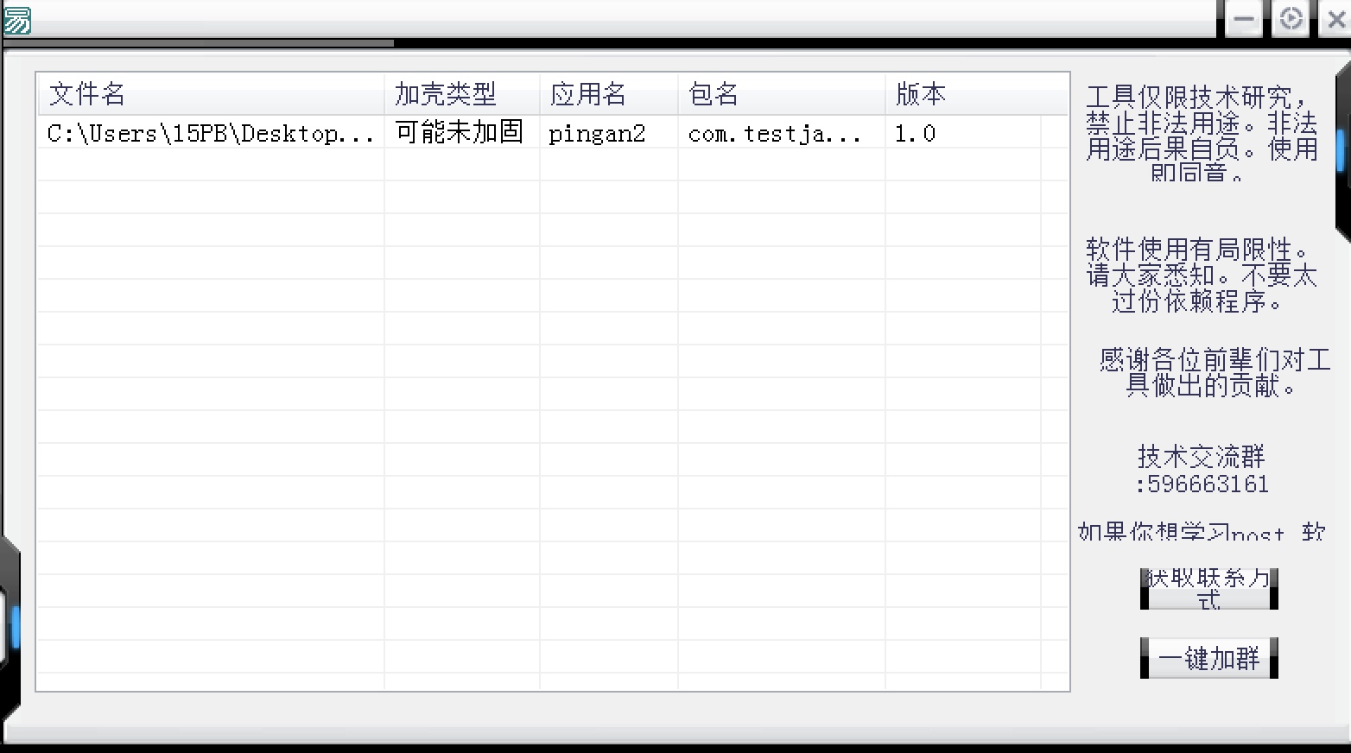Click the gray progress bar under title
The height and width of the screenshot is (753, 1351).
pos(199,42)
